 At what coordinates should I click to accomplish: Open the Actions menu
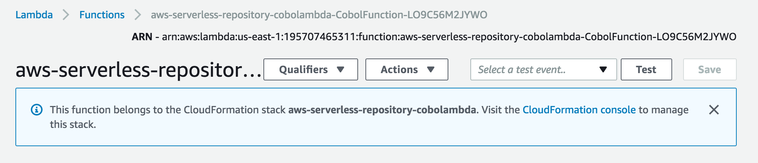pyautogui.click(x=407, y=69)
